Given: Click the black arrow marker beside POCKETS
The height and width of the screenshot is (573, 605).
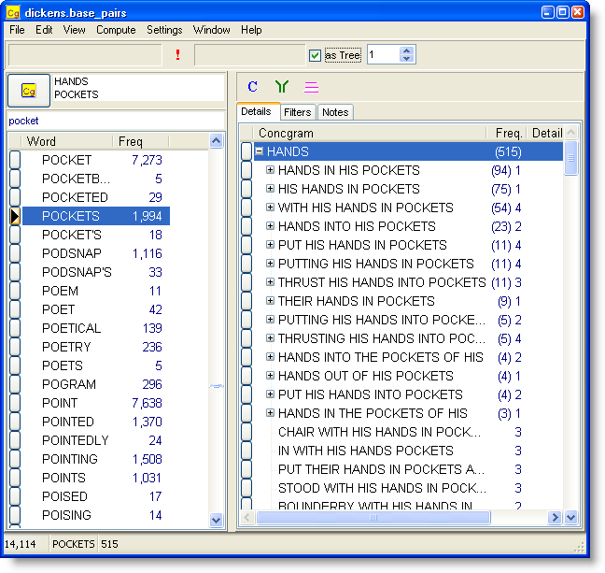Looking at the screenshot, I should [15, 216].
